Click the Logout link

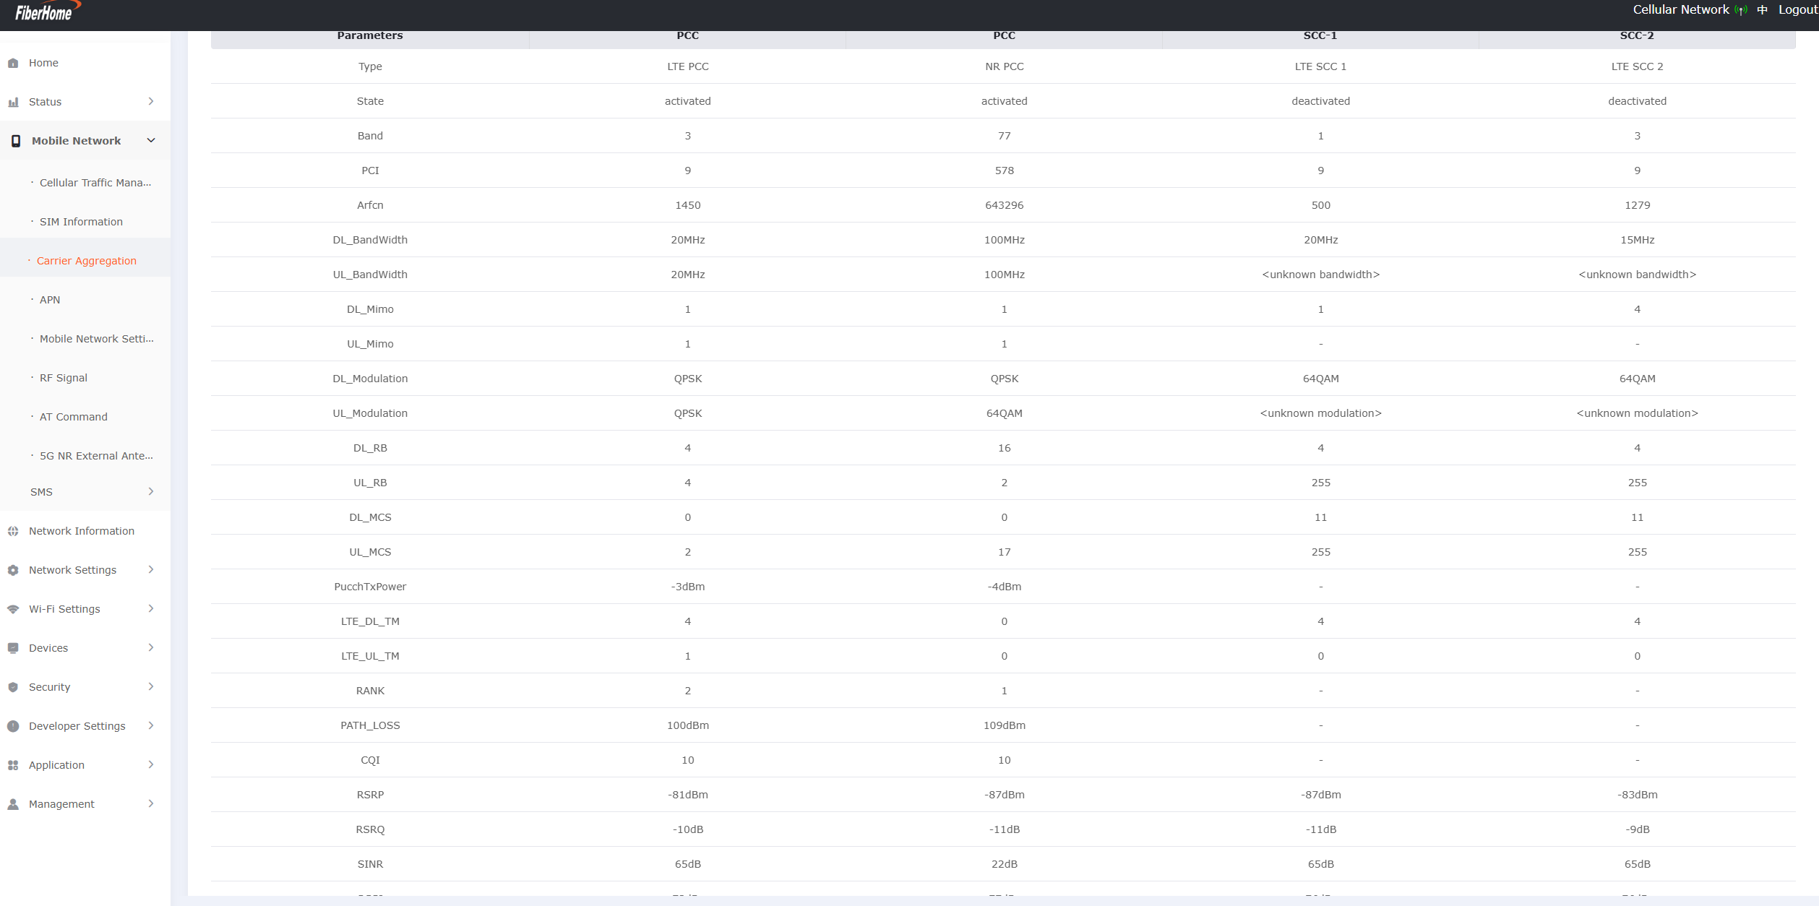tap(1797, 10)
